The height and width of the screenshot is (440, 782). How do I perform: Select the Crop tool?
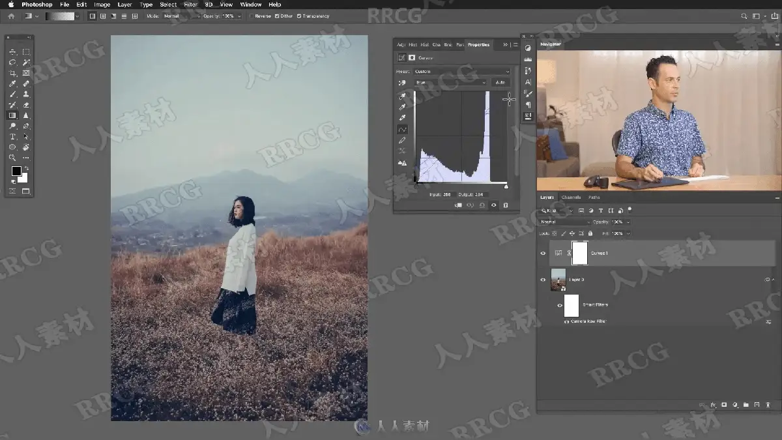(x=12, y=73)
